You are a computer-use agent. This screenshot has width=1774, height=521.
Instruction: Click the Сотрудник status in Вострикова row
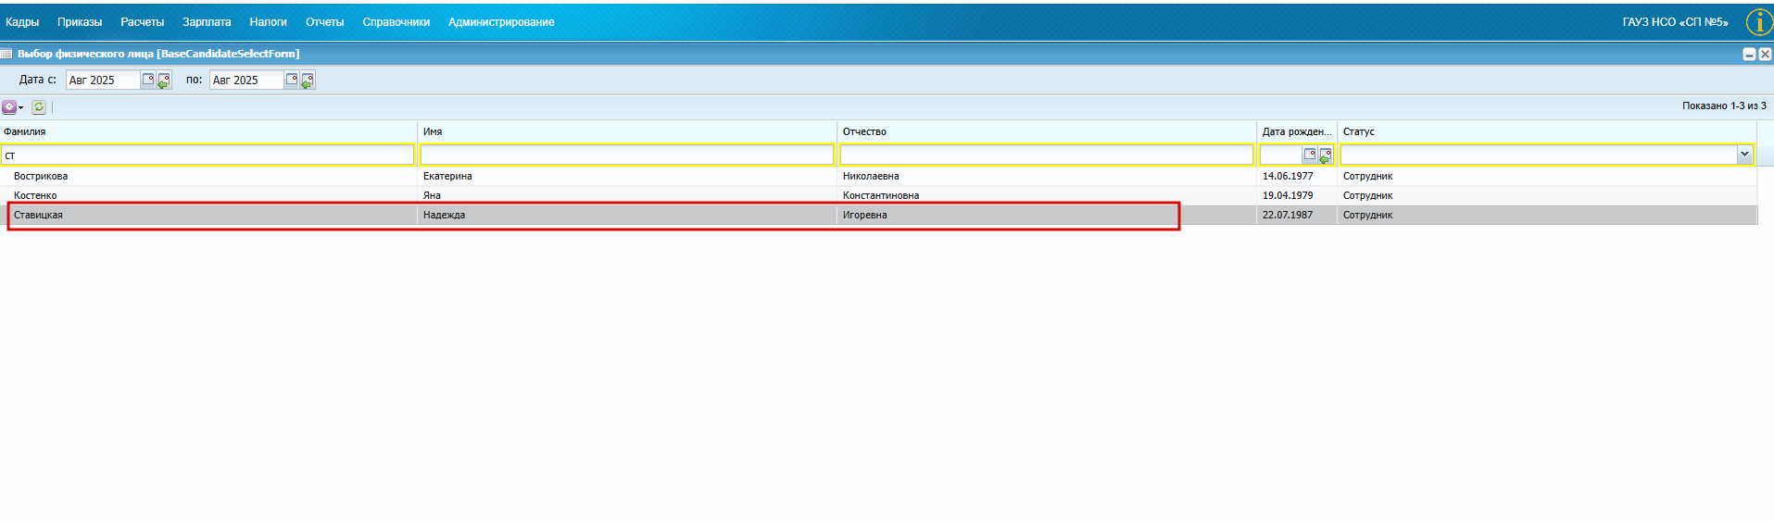[1367, 176]
